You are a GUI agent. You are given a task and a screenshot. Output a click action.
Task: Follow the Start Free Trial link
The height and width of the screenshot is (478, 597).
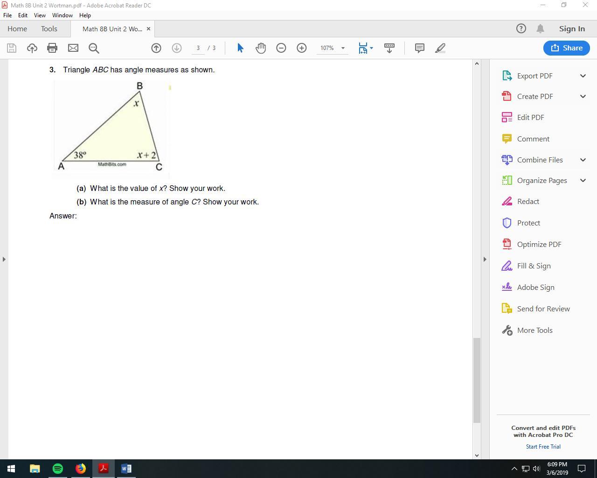click(543, 446)
